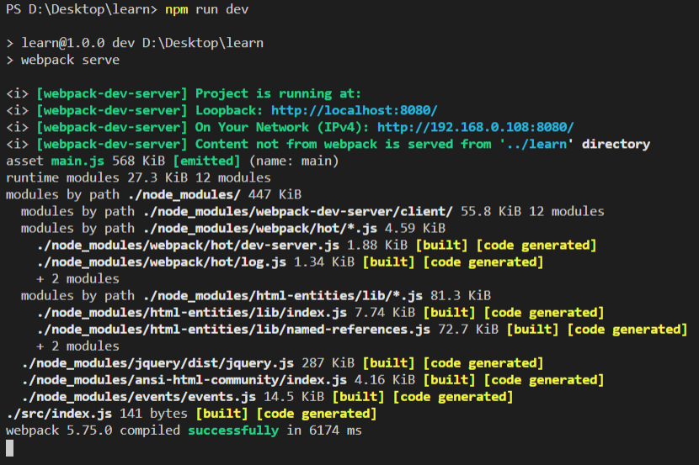Viewport: 699px width, 465px height.
Task: Click the green 'successfully' word
Action: [x=233, y=431]
